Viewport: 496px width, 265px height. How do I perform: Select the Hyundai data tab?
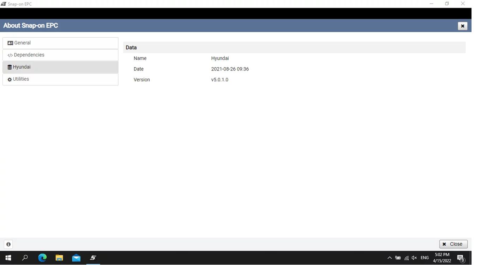pos(60,67)
